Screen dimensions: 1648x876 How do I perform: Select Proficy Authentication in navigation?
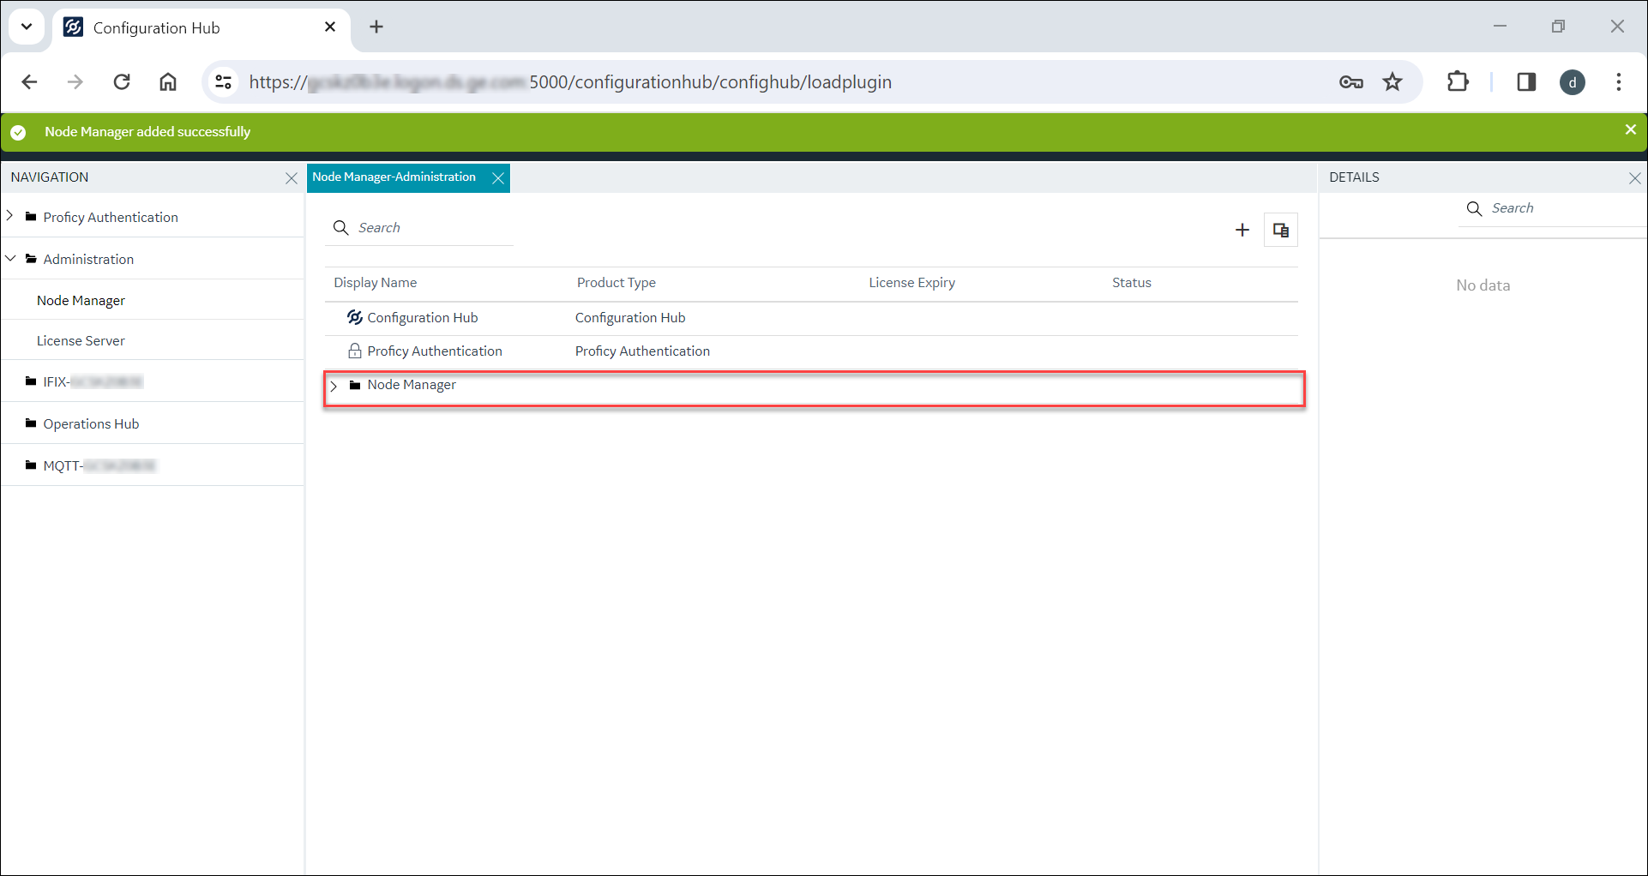click(x=111, y=217)
